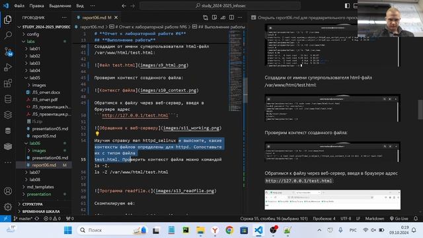Synchronize changes icon in status bar
Image resolution: width=423 pixels, height=238 pixels.
pyautogui.click(x=37, y=219)
